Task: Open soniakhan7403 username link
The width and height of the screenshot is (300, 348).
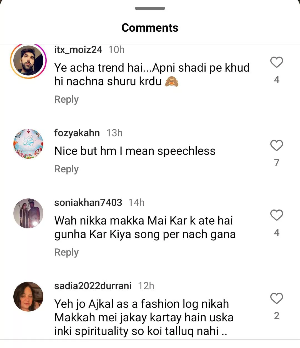Action: click(x=88, y=203)
